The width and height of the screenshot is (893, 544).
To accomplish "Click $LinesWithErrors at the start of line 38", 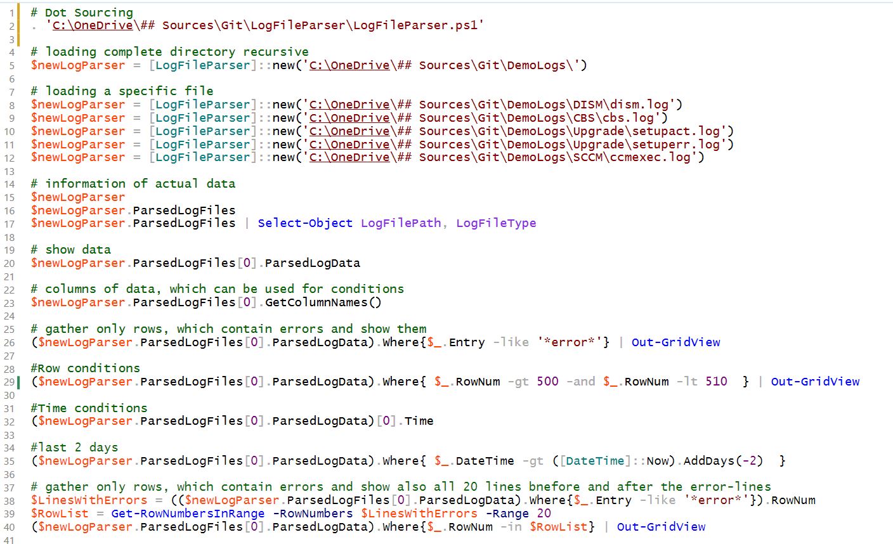I will [89, 500].
